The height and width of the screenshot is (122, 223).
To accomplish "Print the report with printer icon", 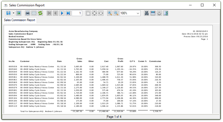I will (x=27, y=13).
